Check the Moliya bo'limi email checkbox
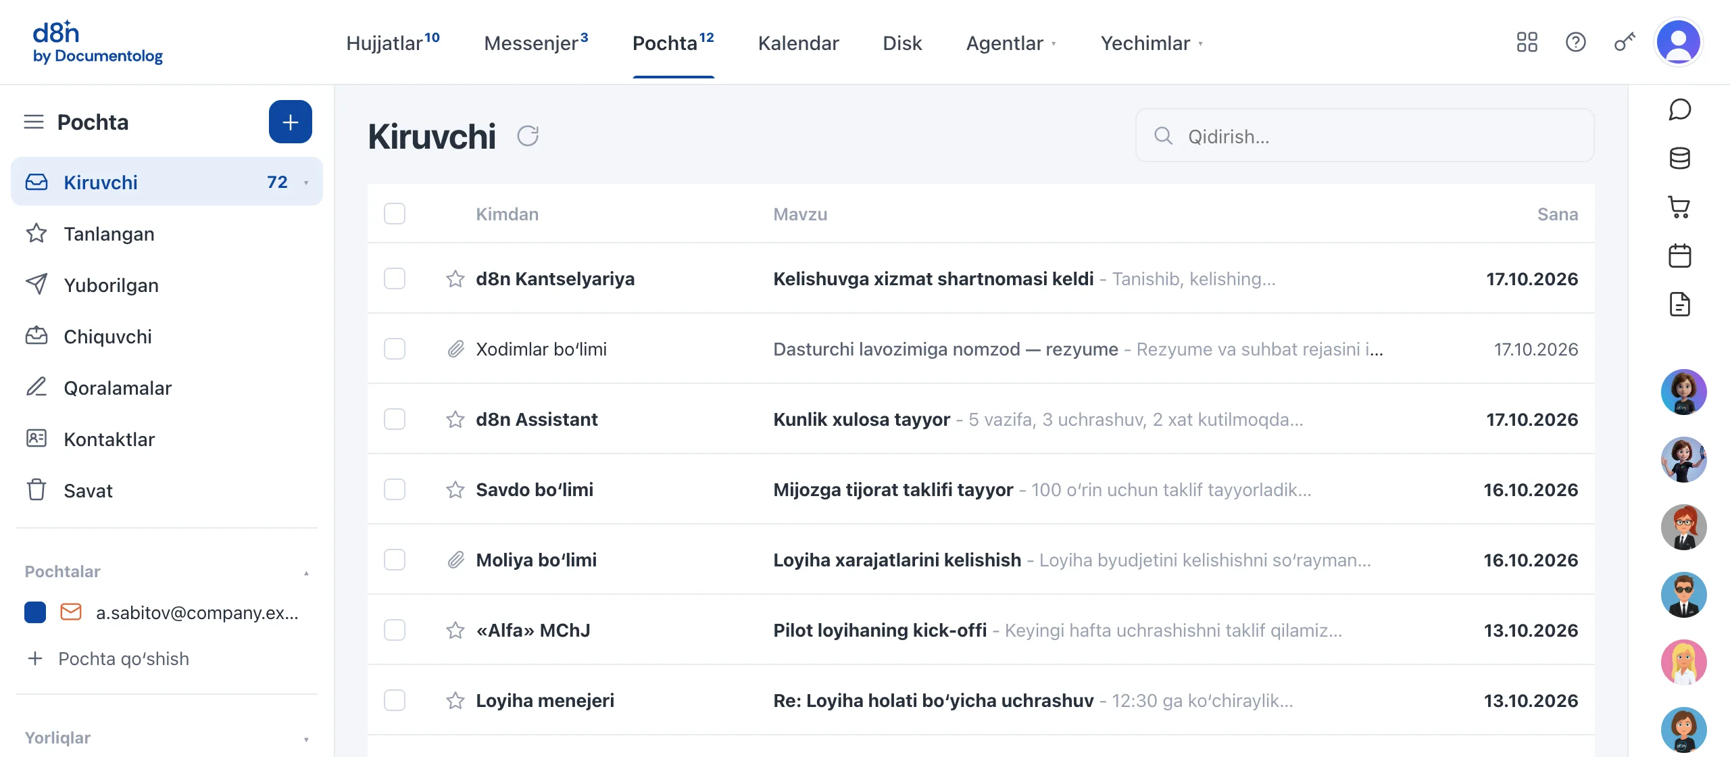 [395, 560]
